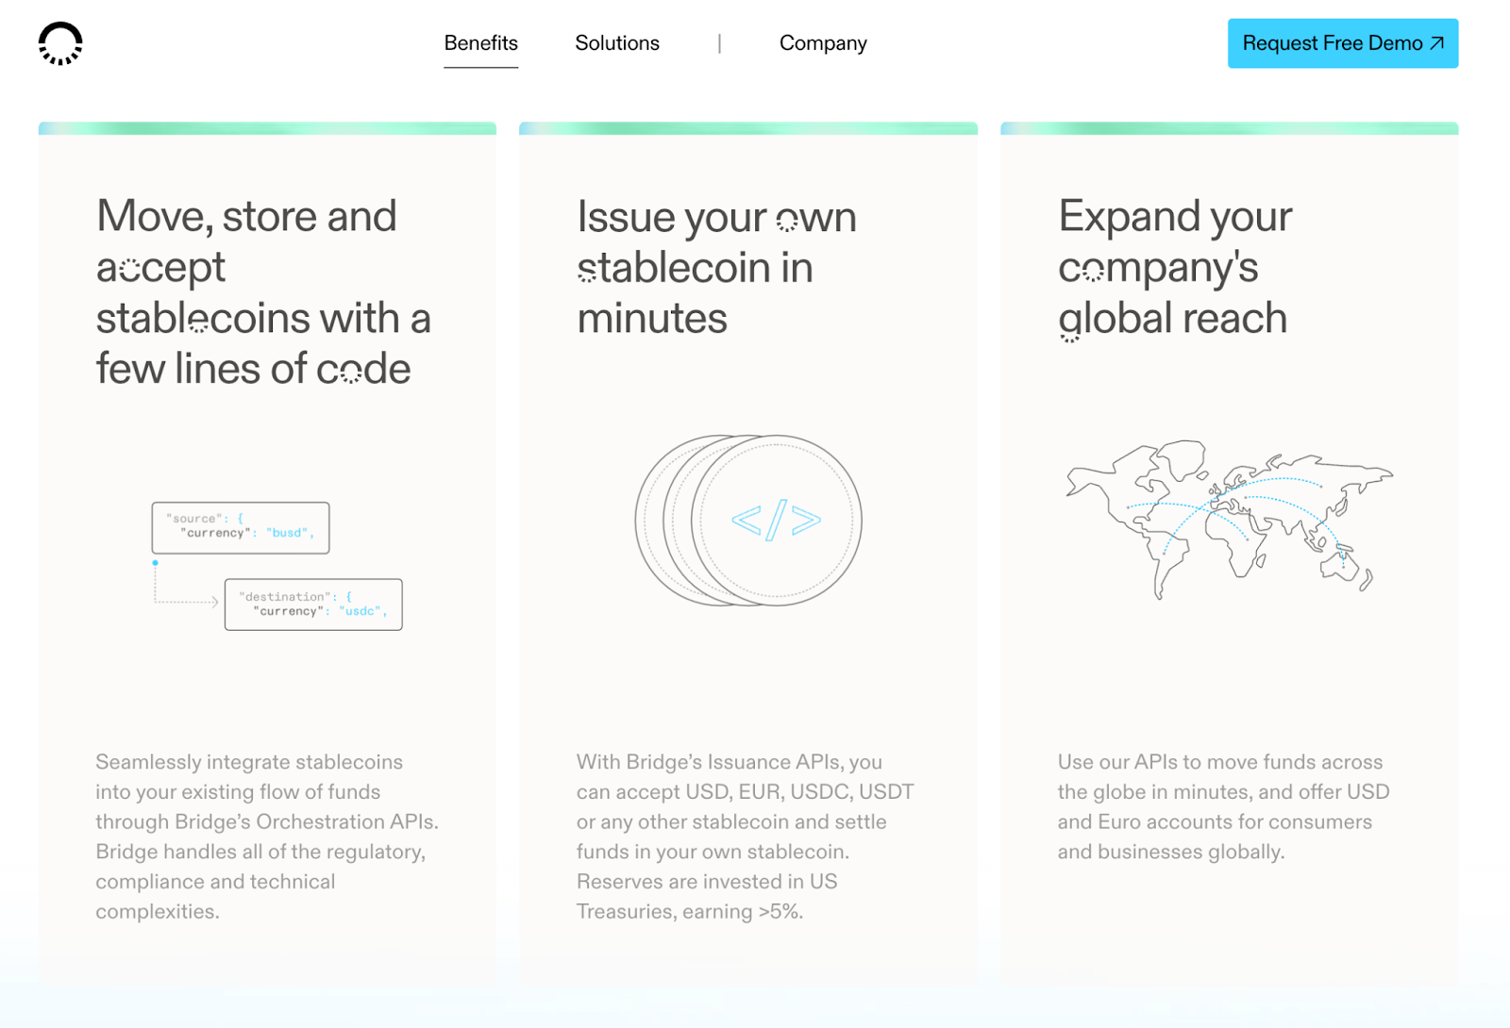Screen dimensions: 1510x1028
Task: Click the stacked coins code illustration
Action: coord(748,522)
